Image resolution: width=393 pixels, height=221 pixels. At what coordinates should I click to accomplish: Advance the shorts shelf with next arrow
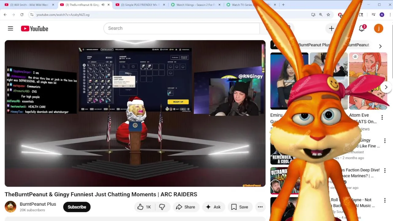[x=386, y=87]
